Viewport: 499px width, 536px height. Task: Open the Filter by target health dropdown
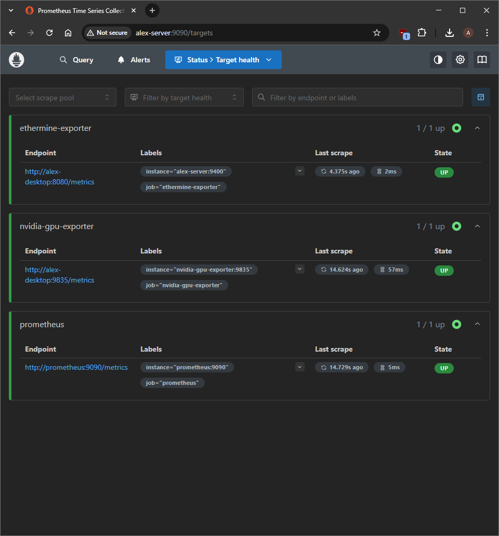pos(184,98)
